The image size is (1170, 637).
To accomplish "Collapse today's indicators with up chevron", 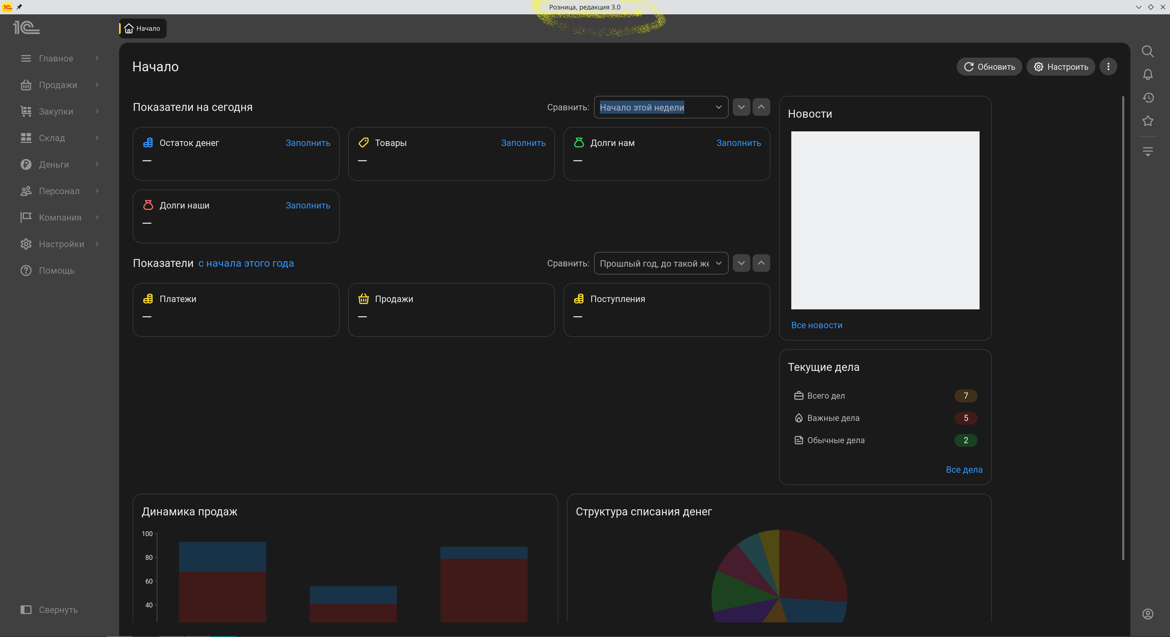I will pyautogui.click(x=761, y=107).
